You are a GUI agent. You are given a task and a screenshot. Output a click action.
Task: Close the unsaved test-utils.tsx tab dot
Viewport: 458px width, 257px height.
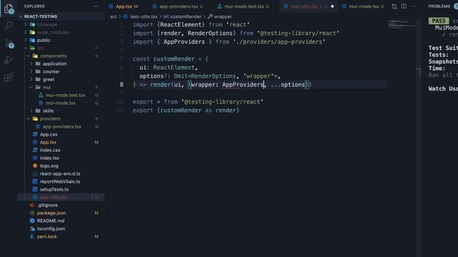[332, 6]
